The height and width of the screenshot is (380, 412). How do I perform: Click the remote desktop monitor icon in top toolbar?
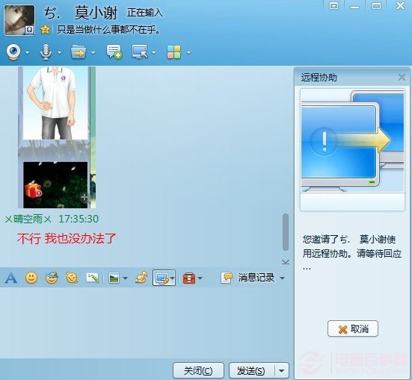click(140, 52)
